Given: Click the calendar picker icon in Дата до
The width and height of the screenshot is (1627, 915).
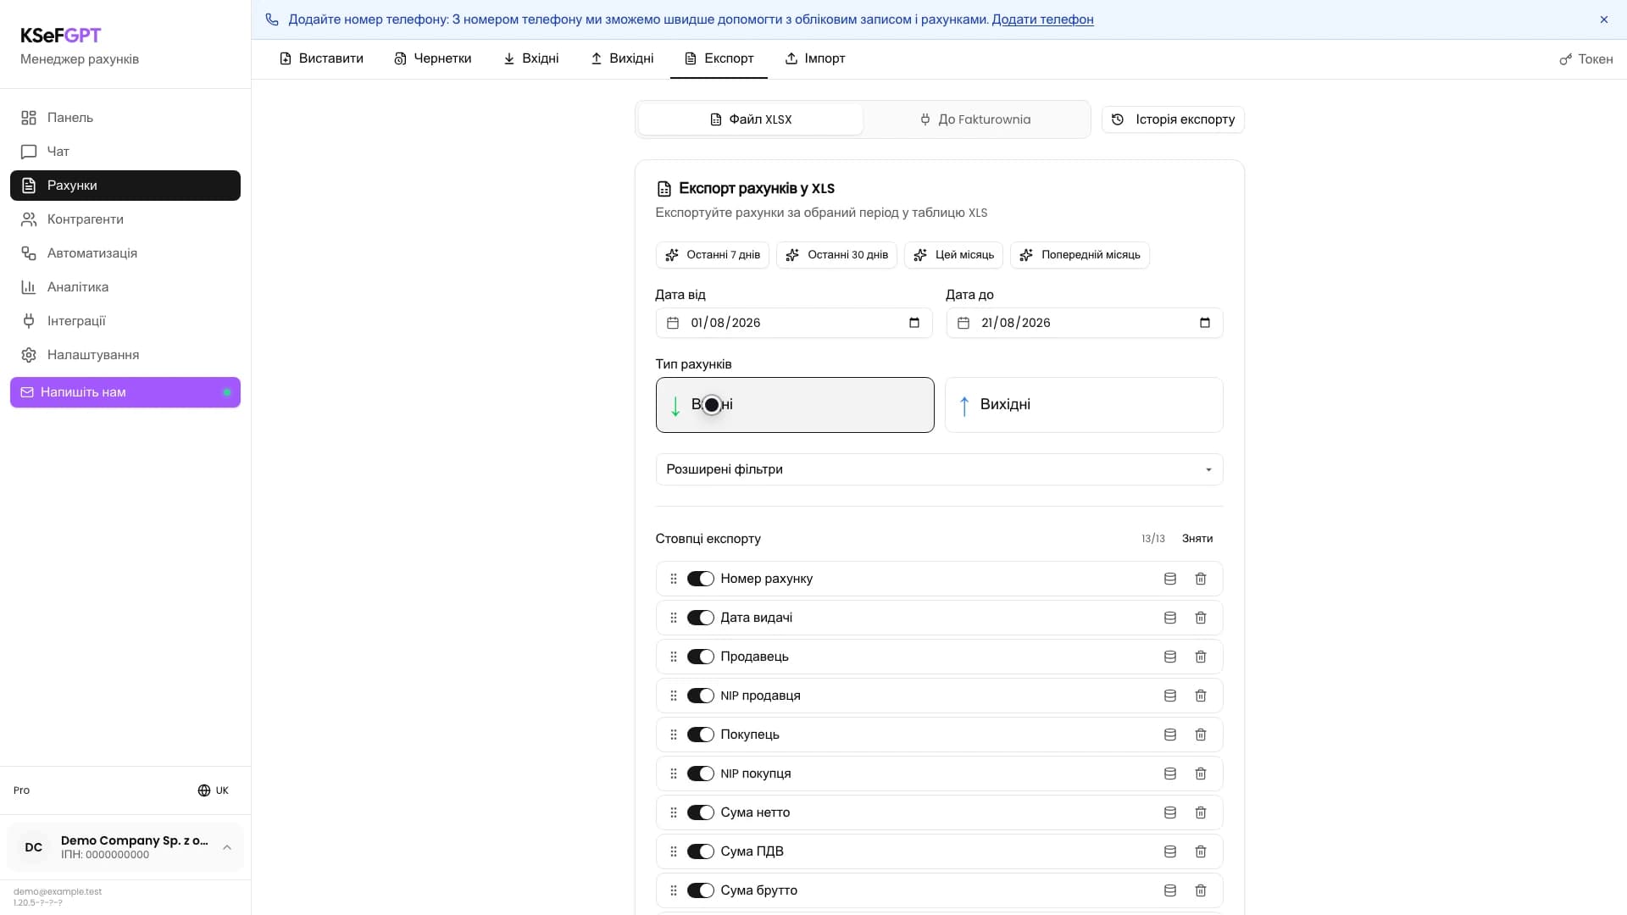Looking at the screenshot, I should pyautogui.click(x=1205, y=323).
